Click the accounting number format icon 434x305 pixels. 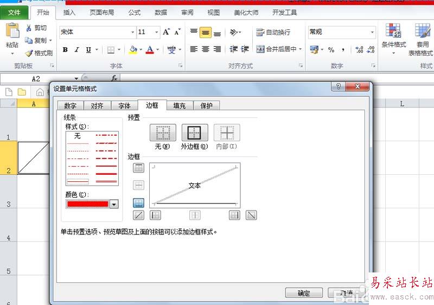pyautogui.click(x=314, y=50)
